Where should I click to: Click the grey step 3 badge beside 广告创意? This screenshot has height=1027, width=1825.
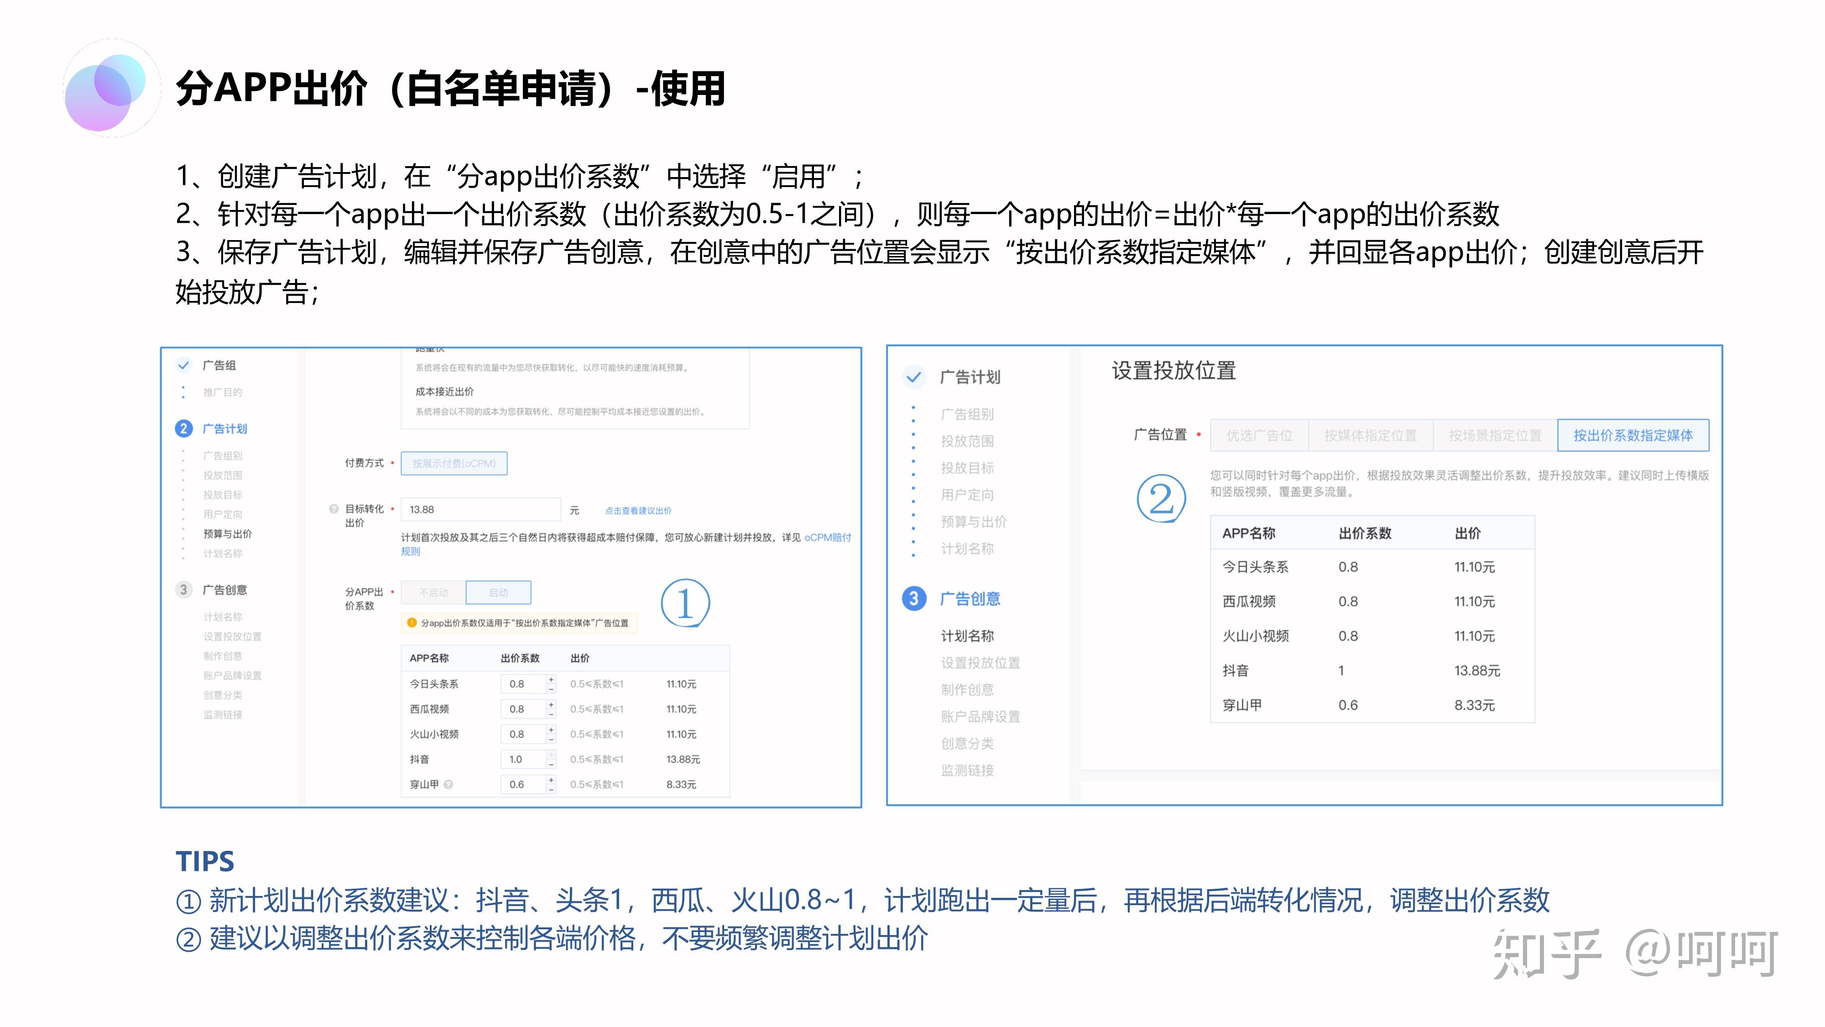(x=183, y=590)
